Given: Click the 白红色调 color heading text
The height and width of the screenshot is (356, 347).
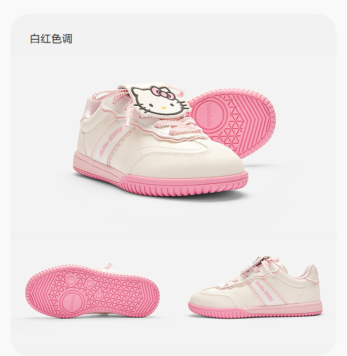Looking at the screenshot, I should (51, 39).
